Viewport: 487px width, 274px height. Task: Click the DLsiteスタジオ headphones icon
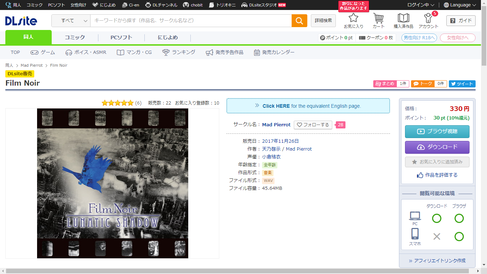tap(244, 5)
